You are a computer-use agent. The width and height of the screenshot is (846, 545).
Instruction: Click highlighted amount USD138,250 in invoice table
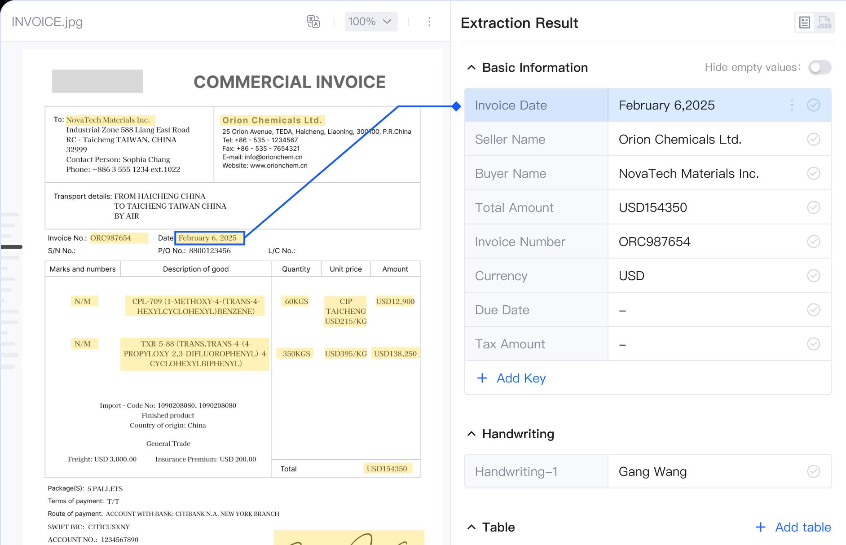click(x=395, y=353)
